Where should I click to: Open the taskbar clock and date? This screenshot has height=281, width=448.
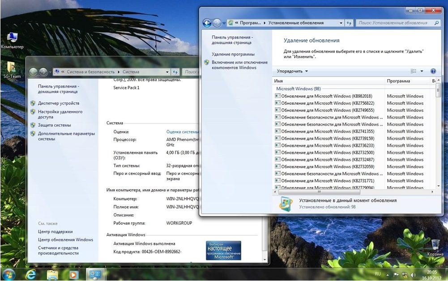point(432,275)
